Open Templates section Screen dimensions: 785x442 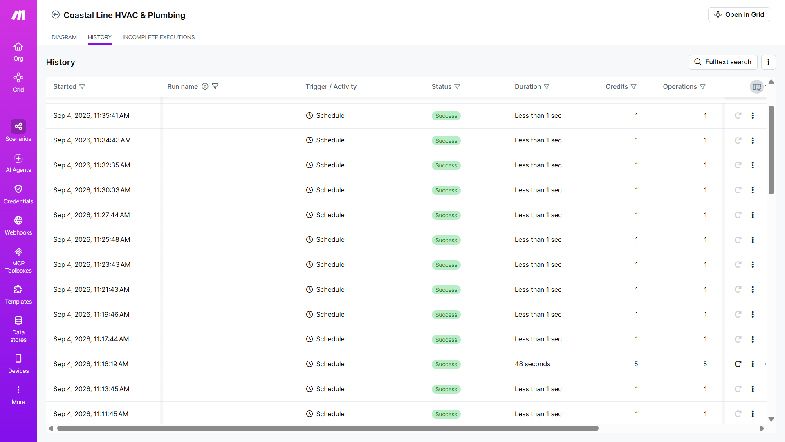tap(18, 295)
